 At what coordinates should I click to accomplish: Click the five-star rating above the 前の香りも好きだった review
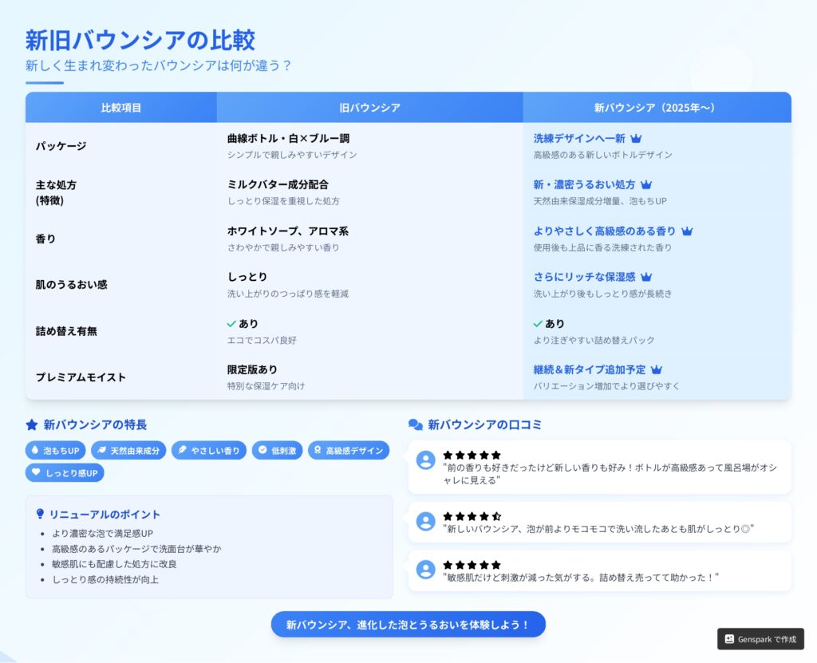[x=472, y=455]
